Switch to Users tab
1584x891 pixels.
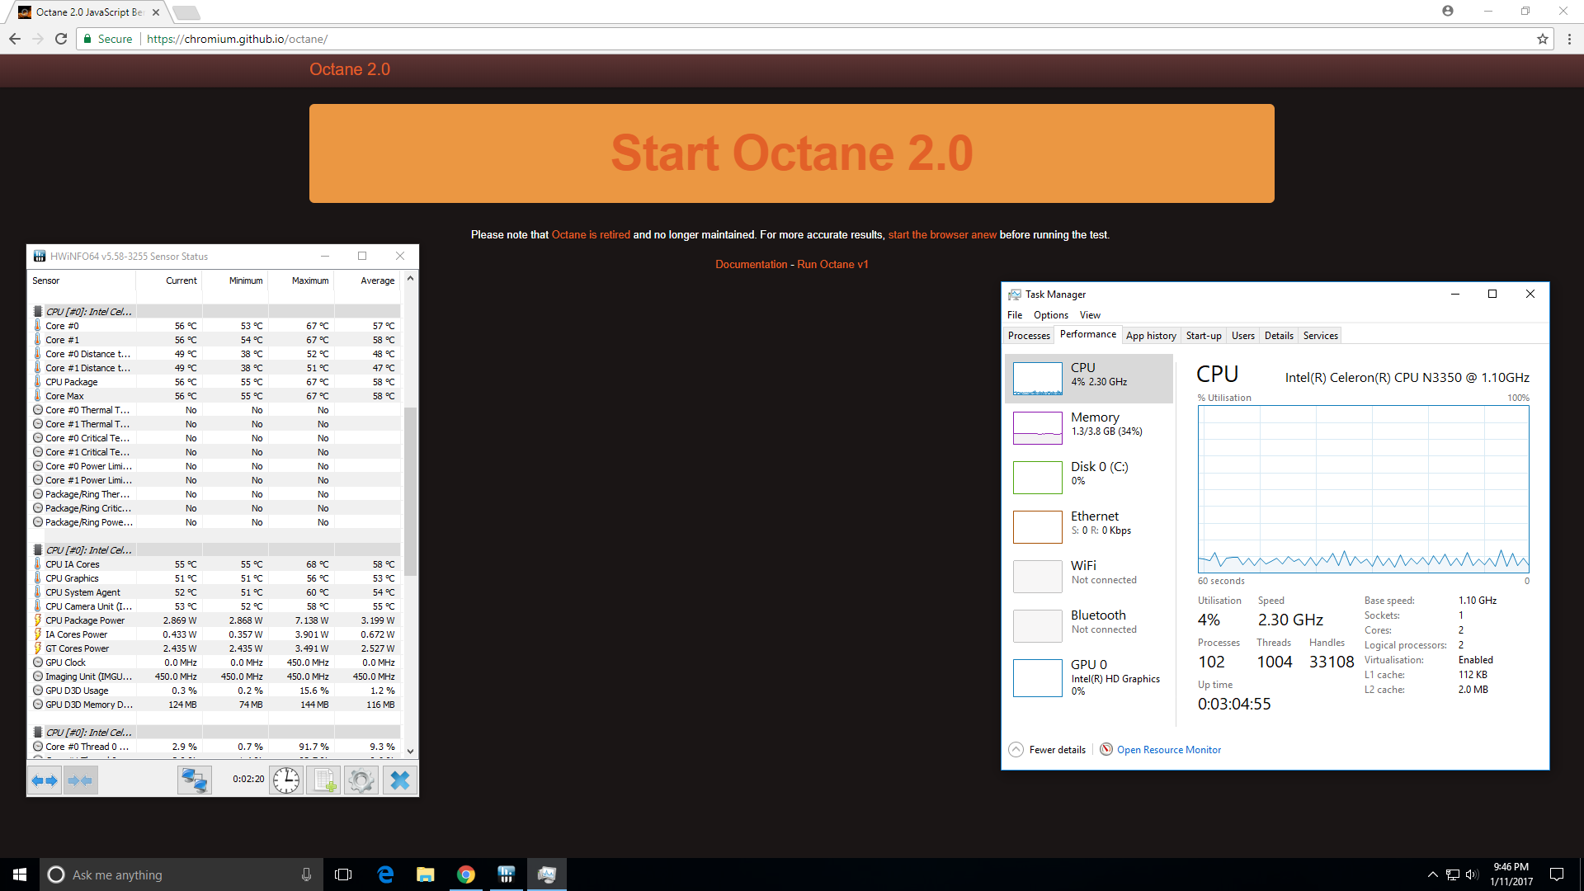1242,336
